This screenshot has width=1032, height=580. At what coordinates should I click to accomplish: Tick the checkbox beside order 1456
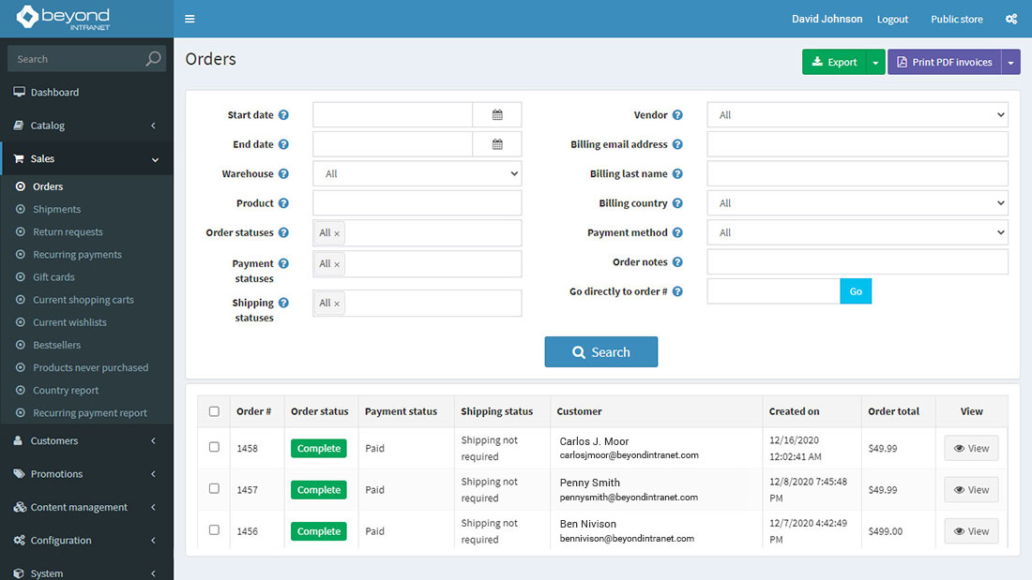[213, 530]
